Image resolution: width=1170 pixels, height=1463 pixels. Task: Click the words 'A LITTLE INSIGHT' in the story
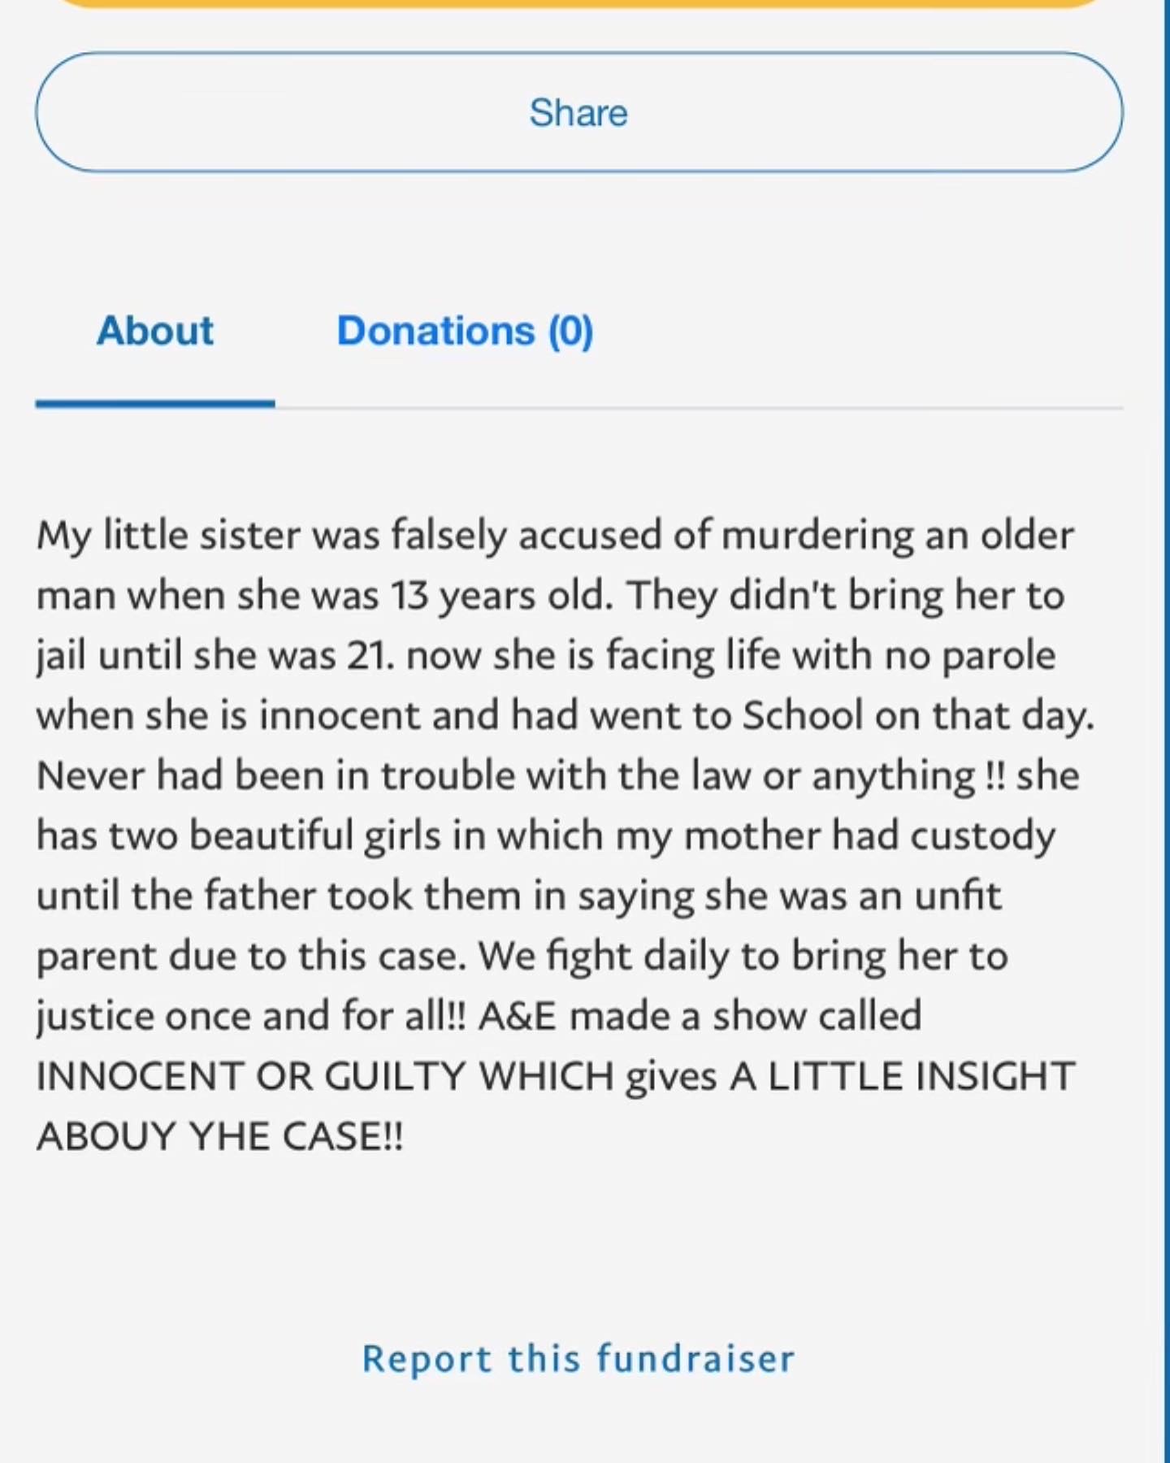(903, 1076)
